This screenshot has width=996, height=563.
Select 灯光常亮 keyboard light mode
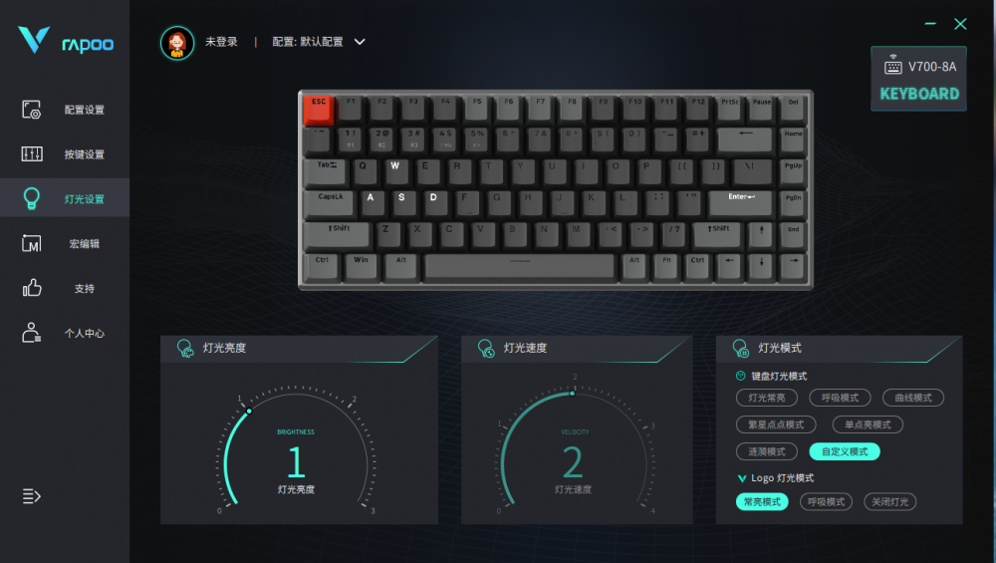[767, 398]
